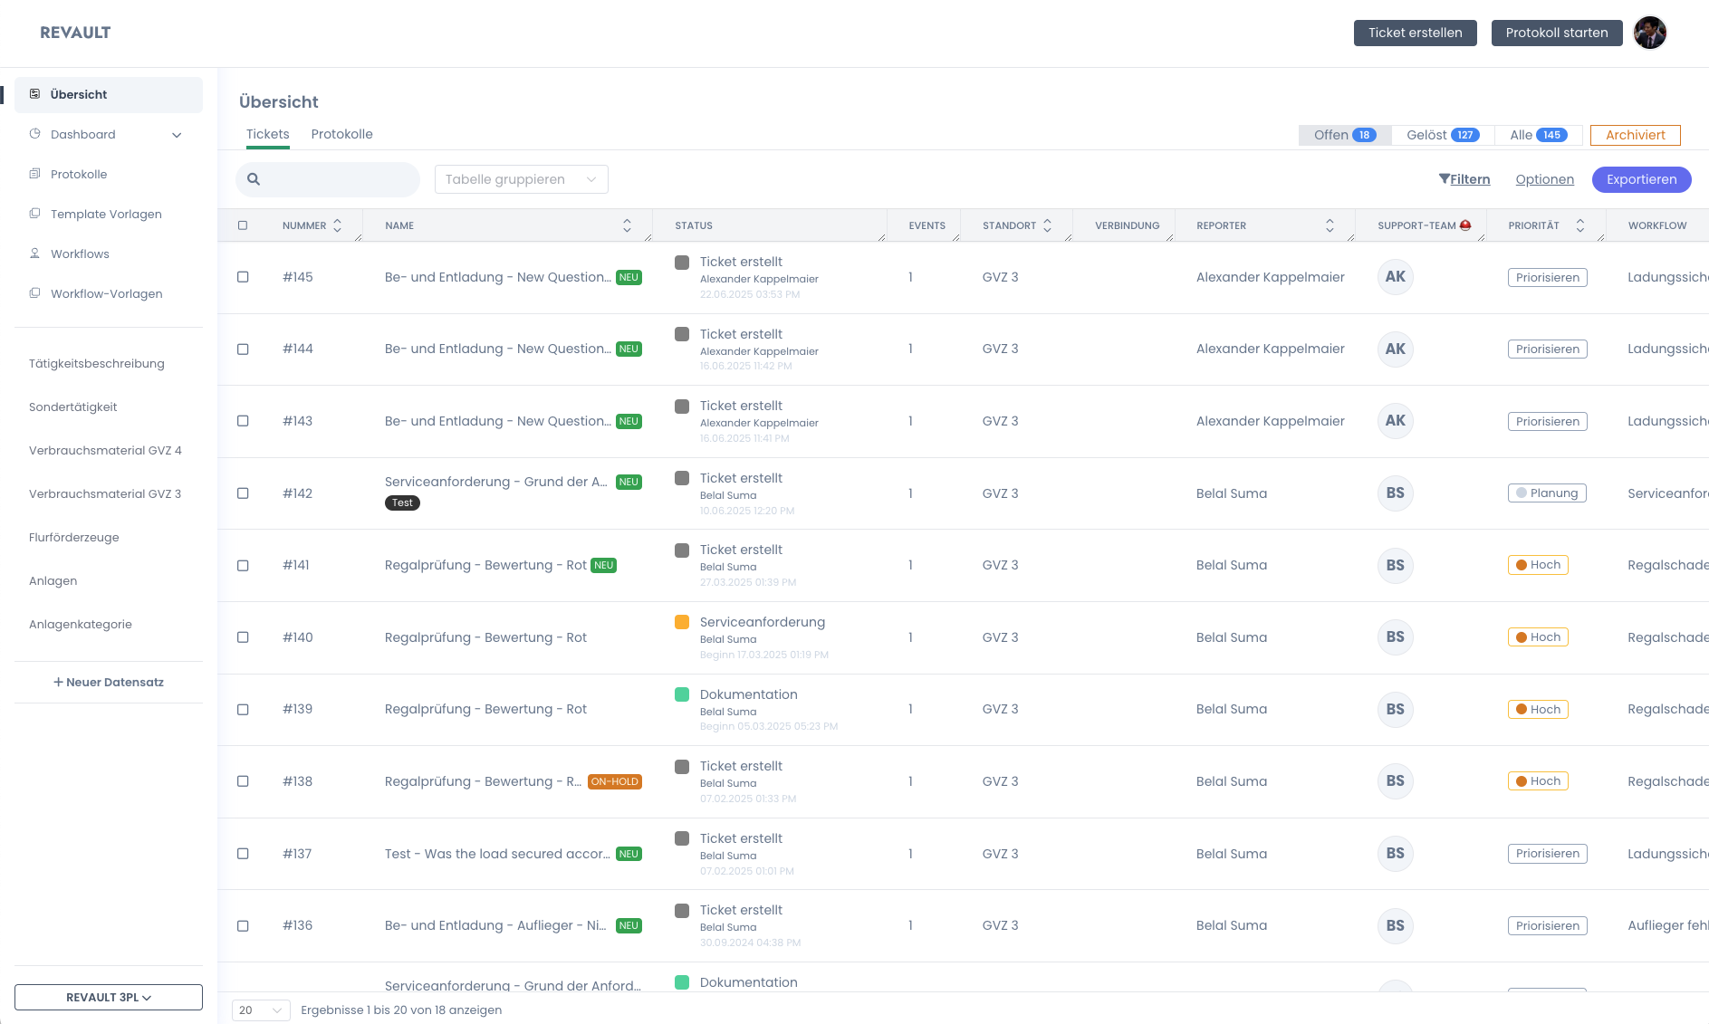
Task: Switch to the Protokolle tab
Action: coord(341,134)
